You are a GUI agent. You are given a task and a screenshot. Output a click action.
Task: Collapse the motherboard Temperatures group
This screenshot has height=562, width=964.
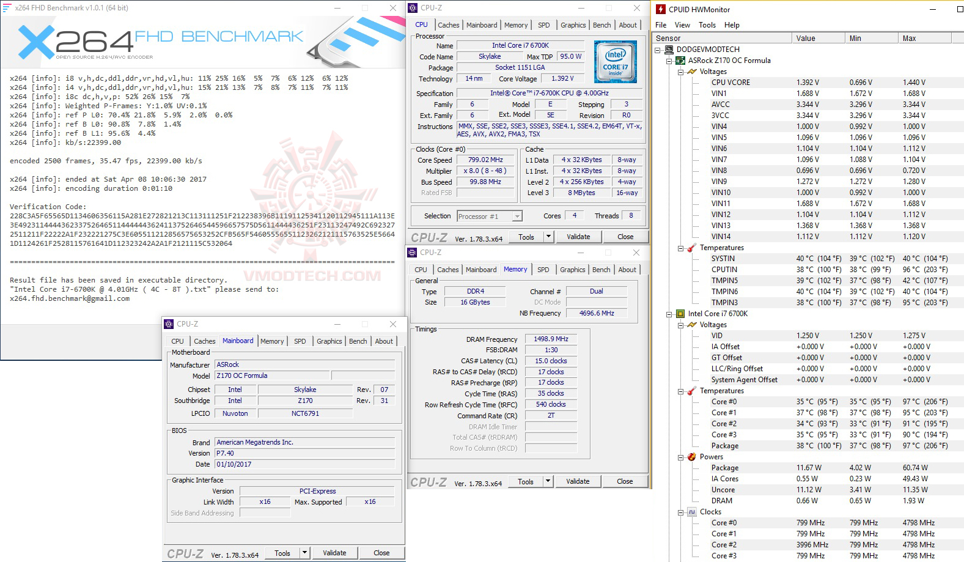click(x=680, y=248)
